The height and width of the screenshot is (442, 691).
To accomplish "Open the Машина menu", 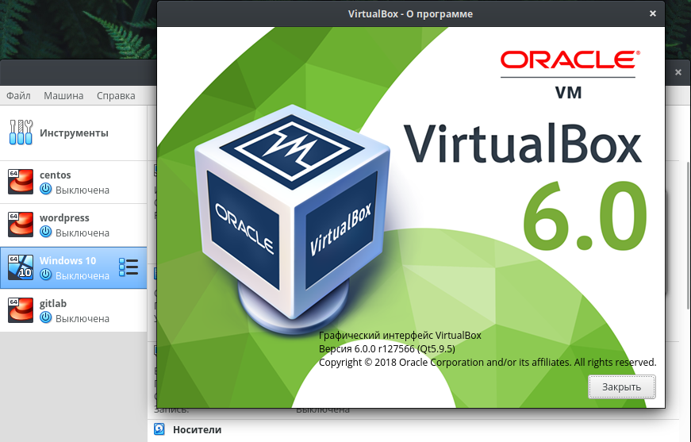I will 63,96.
